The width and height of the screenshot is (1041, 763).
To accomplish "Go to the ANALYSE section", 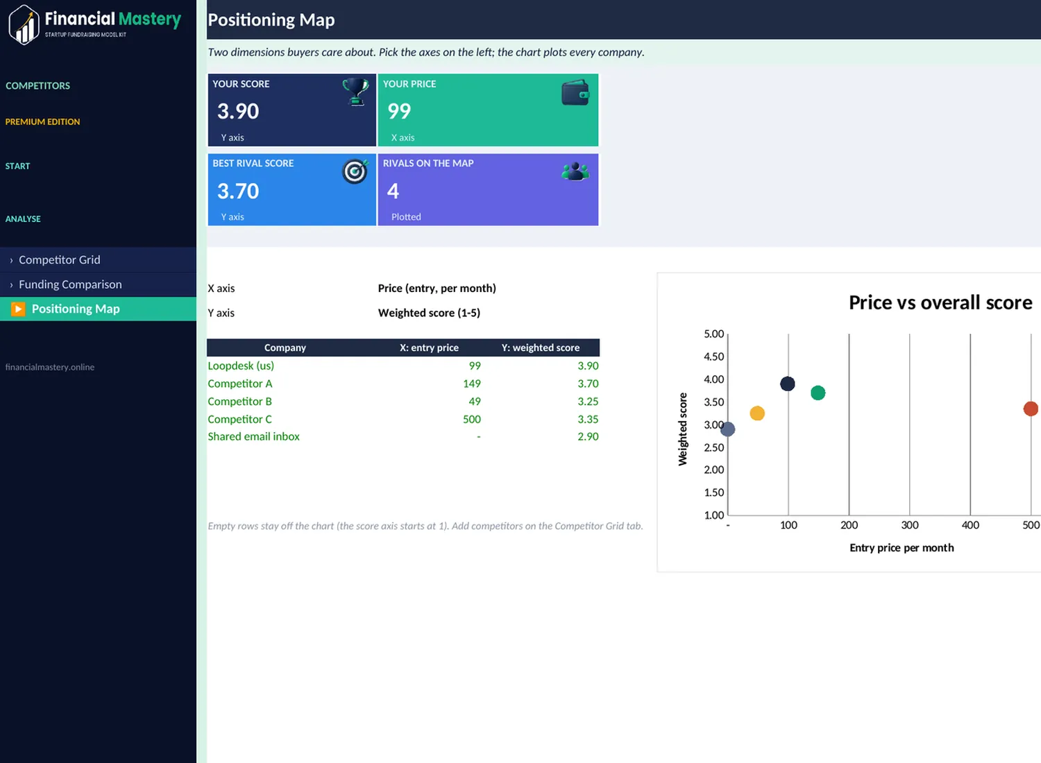I will coord(23,219).
